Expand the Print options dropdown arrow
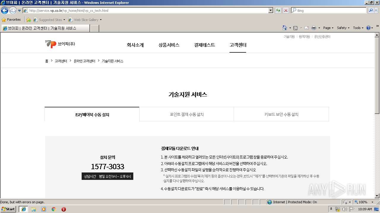 click(319, 28)
